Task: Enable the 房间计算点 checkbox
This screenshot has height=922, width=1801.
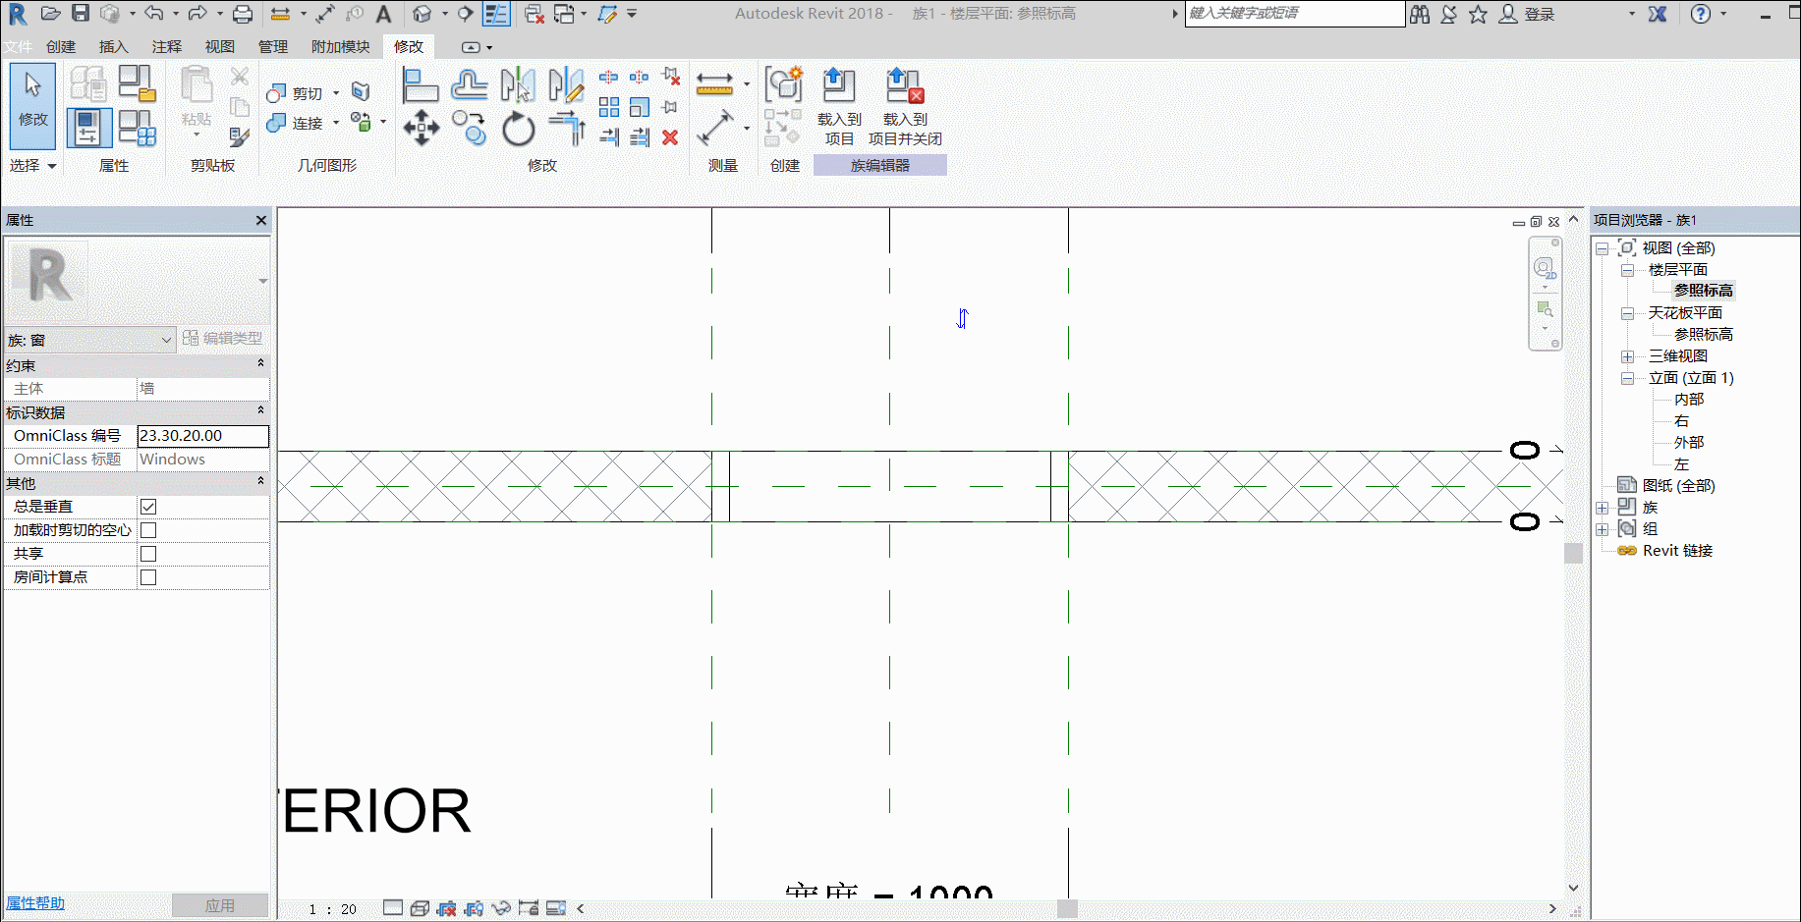Action: click(148, 577)
